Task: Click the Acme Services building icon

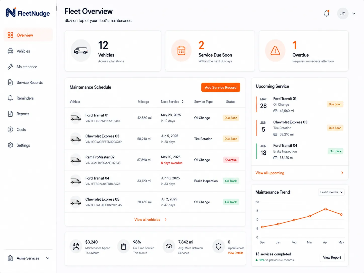Action: pos(10,258)
